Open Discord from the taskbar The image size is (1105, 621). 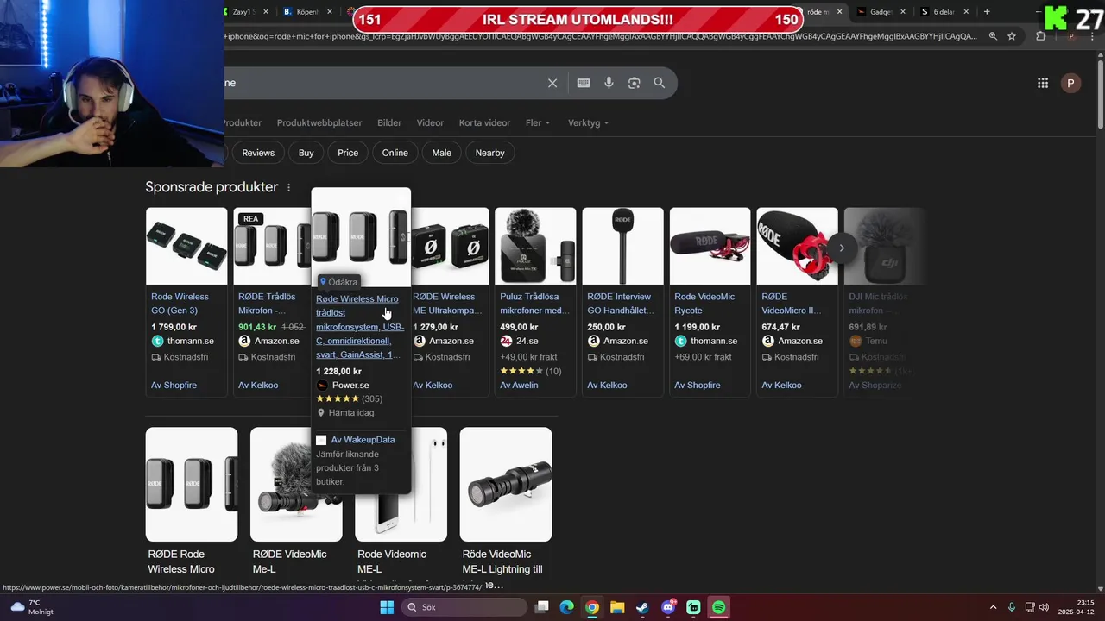668,607
